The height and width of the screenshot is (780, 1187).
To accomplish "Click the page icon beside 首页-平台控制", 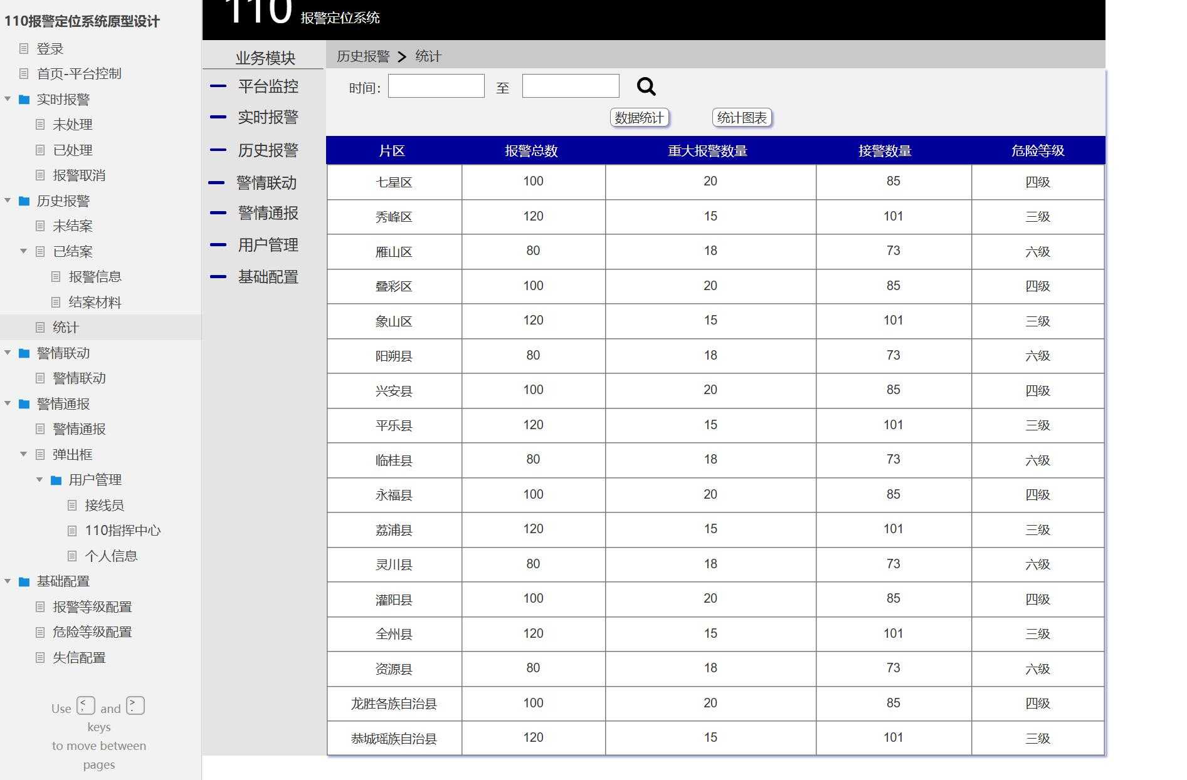I will pyautogui.click(x=24, y=74).
